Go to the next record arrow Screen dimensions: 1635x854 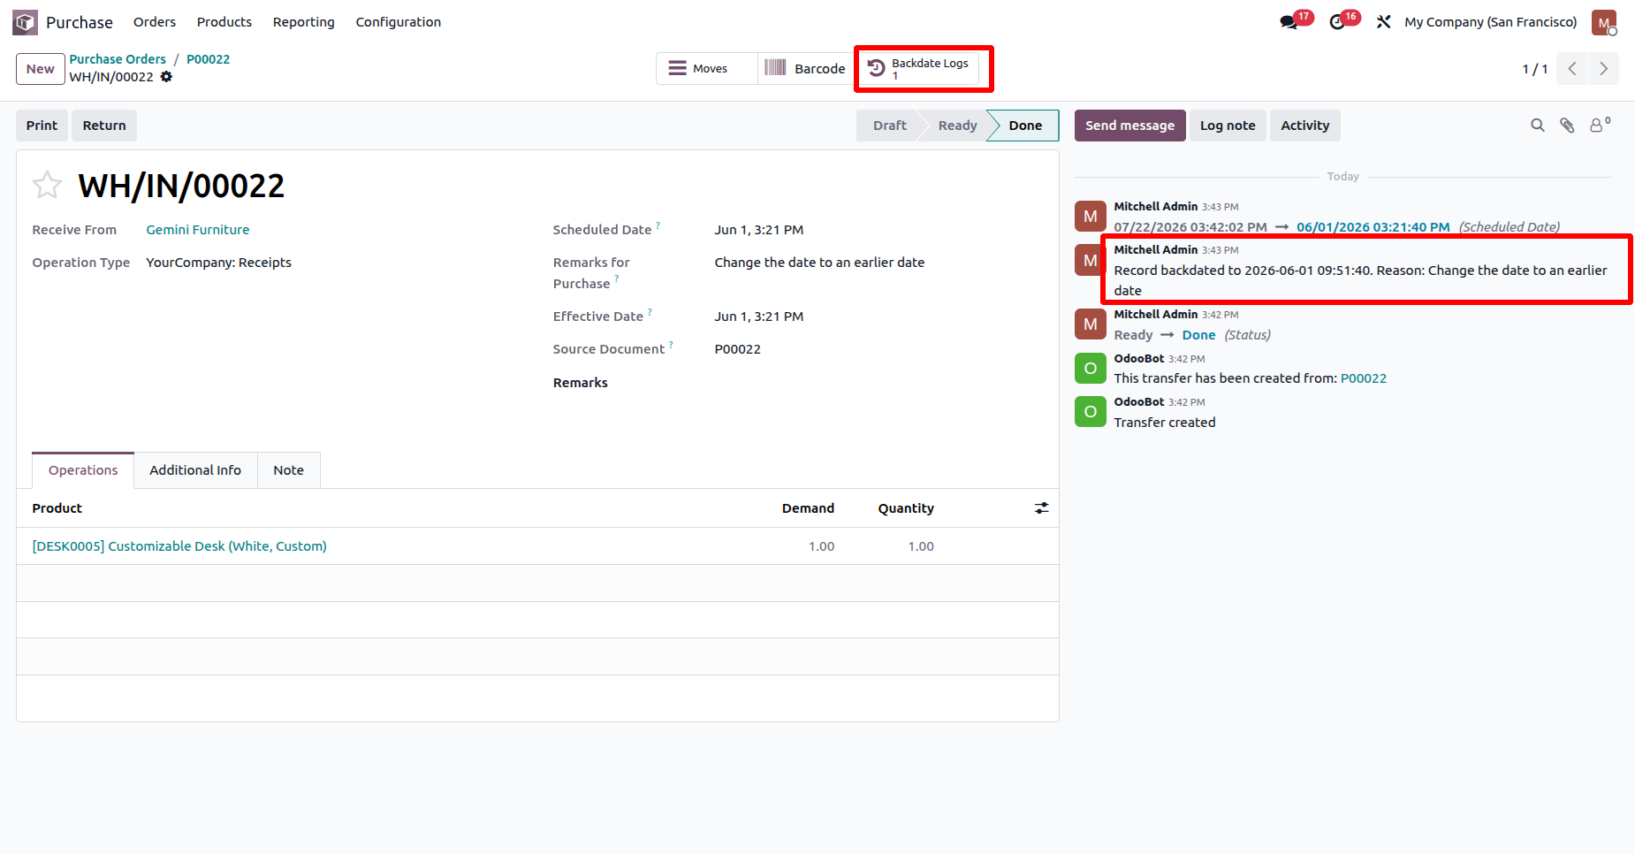1603,69
